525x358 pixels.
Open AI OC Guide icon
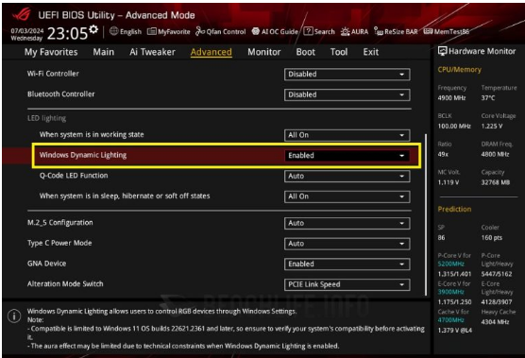(256, 31)
